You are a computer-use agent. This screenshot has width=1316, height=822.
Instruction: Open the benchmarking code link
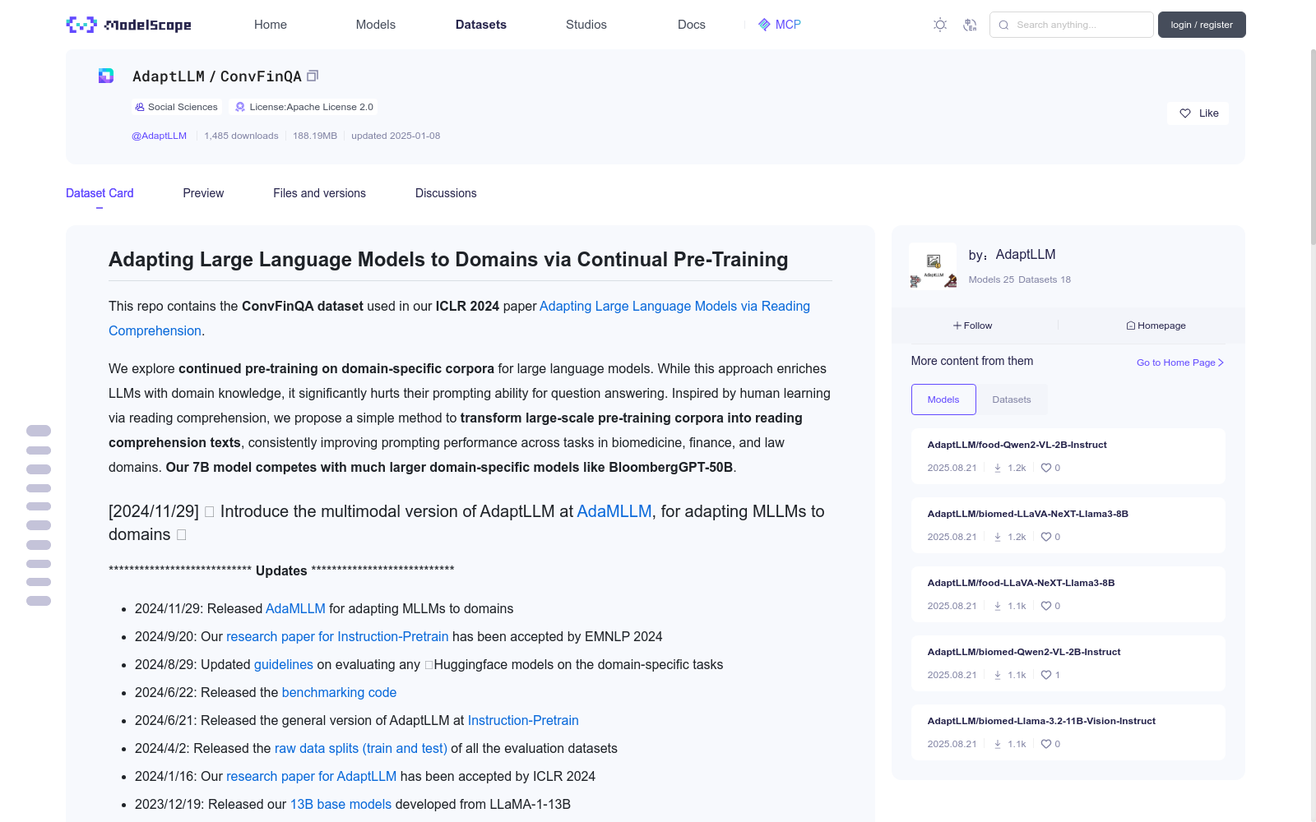click(x=339, y=692)
